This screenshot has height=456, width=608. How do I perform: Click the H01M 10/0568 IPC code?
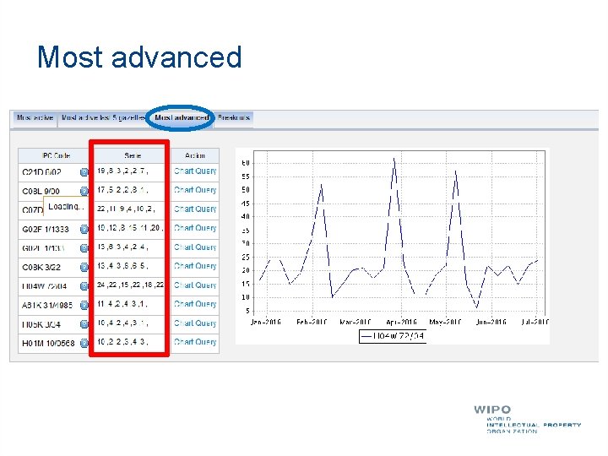pos(48,343)
